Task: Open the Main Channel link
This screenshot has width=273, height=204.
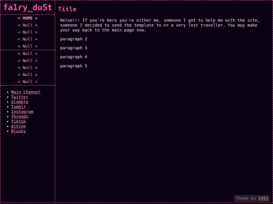Action: click(26, 92)
